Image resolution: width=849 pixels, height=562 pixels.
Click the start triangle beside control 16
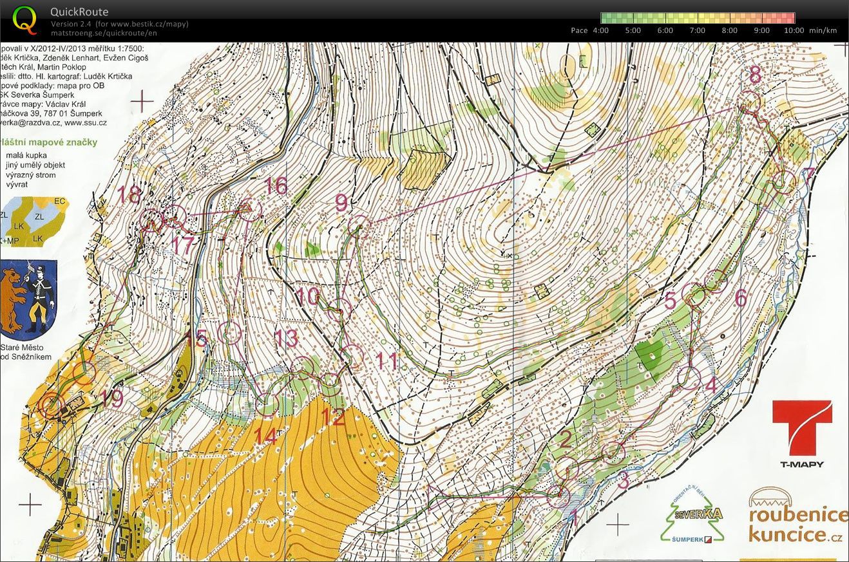(x=247, y=209)
